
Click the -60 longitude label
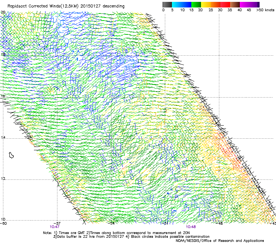pos(3,223)
